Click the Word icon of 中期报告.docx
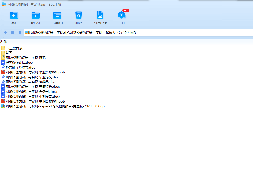 [3, 96]
